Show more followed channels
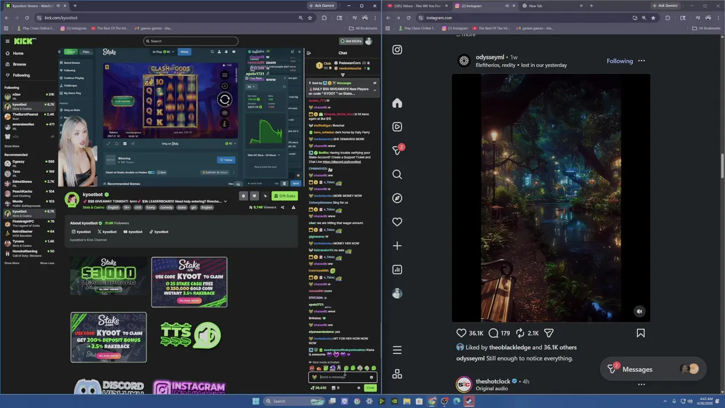This screenshot has width=725, height=408. (12, 146)
